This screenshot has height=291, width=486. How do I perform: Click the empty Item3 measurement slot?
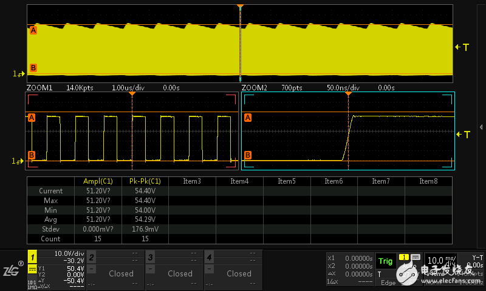[x=191, y=181]
